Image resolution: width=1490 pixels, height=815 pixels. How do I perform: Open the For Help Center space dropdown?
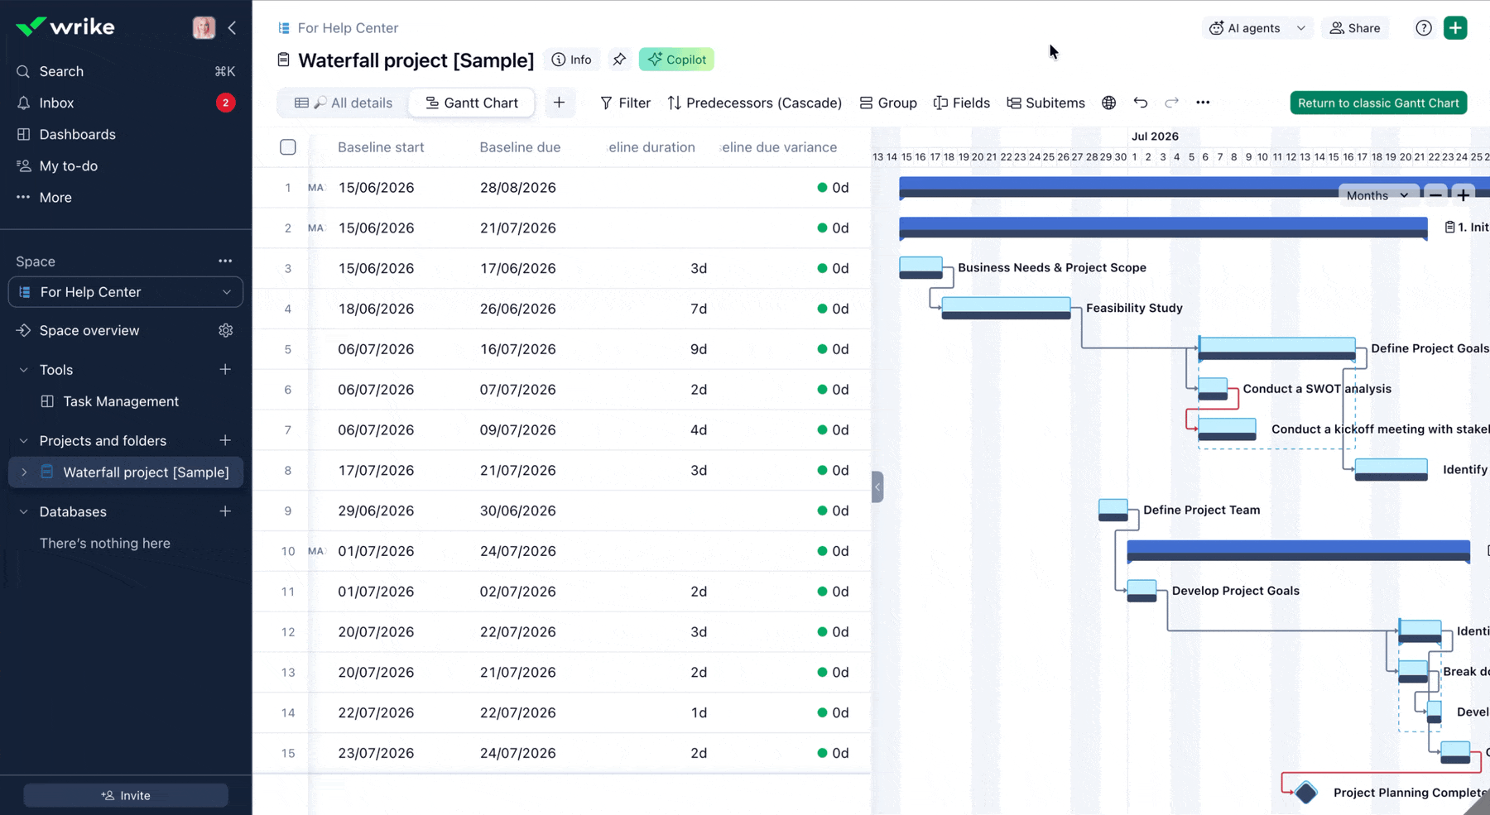pos(126,292)
